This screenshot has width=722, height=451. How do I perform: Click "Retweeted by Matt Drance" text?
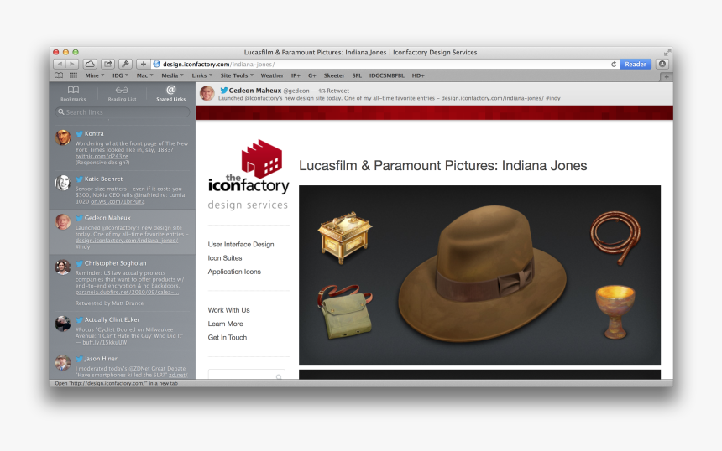pyautogui.click(x=110, y=303)
